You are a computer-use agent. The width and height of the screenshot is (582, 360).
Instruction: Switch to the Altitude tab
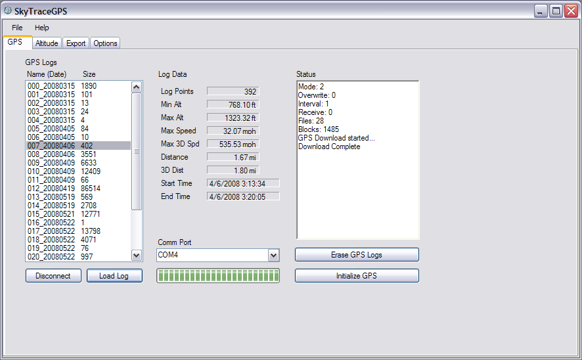pos(47,43)
